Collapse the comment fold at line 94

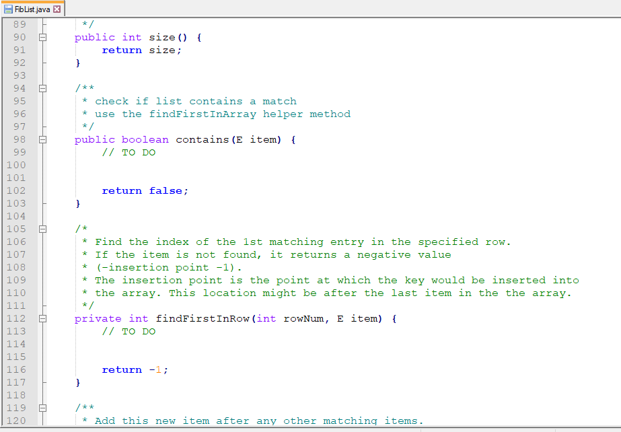pyautogui.click(x=43, y=89)
